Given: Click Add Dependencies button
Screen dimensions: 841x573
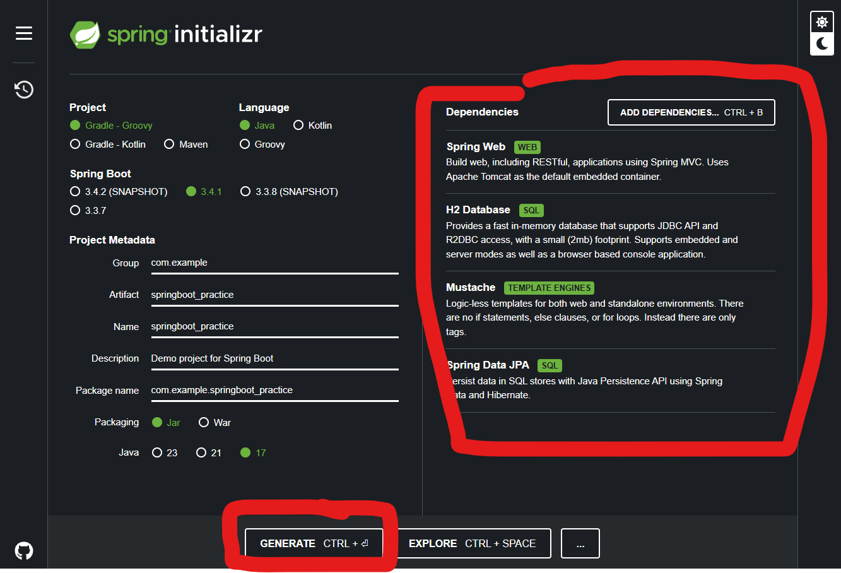Looking at the screenshot, I should [x=691, y=112].
